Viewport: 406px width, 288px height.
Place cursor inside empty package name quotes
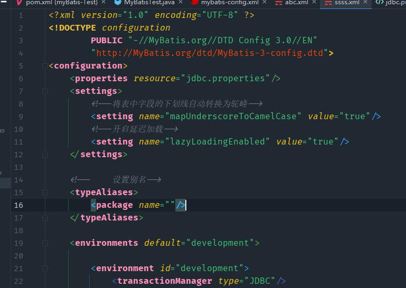[x=170, y=205]
